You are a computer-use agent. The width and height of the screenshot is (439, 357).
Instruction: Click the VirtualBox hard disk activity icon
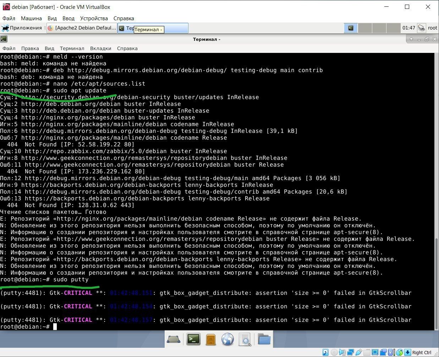coord(326,352)
